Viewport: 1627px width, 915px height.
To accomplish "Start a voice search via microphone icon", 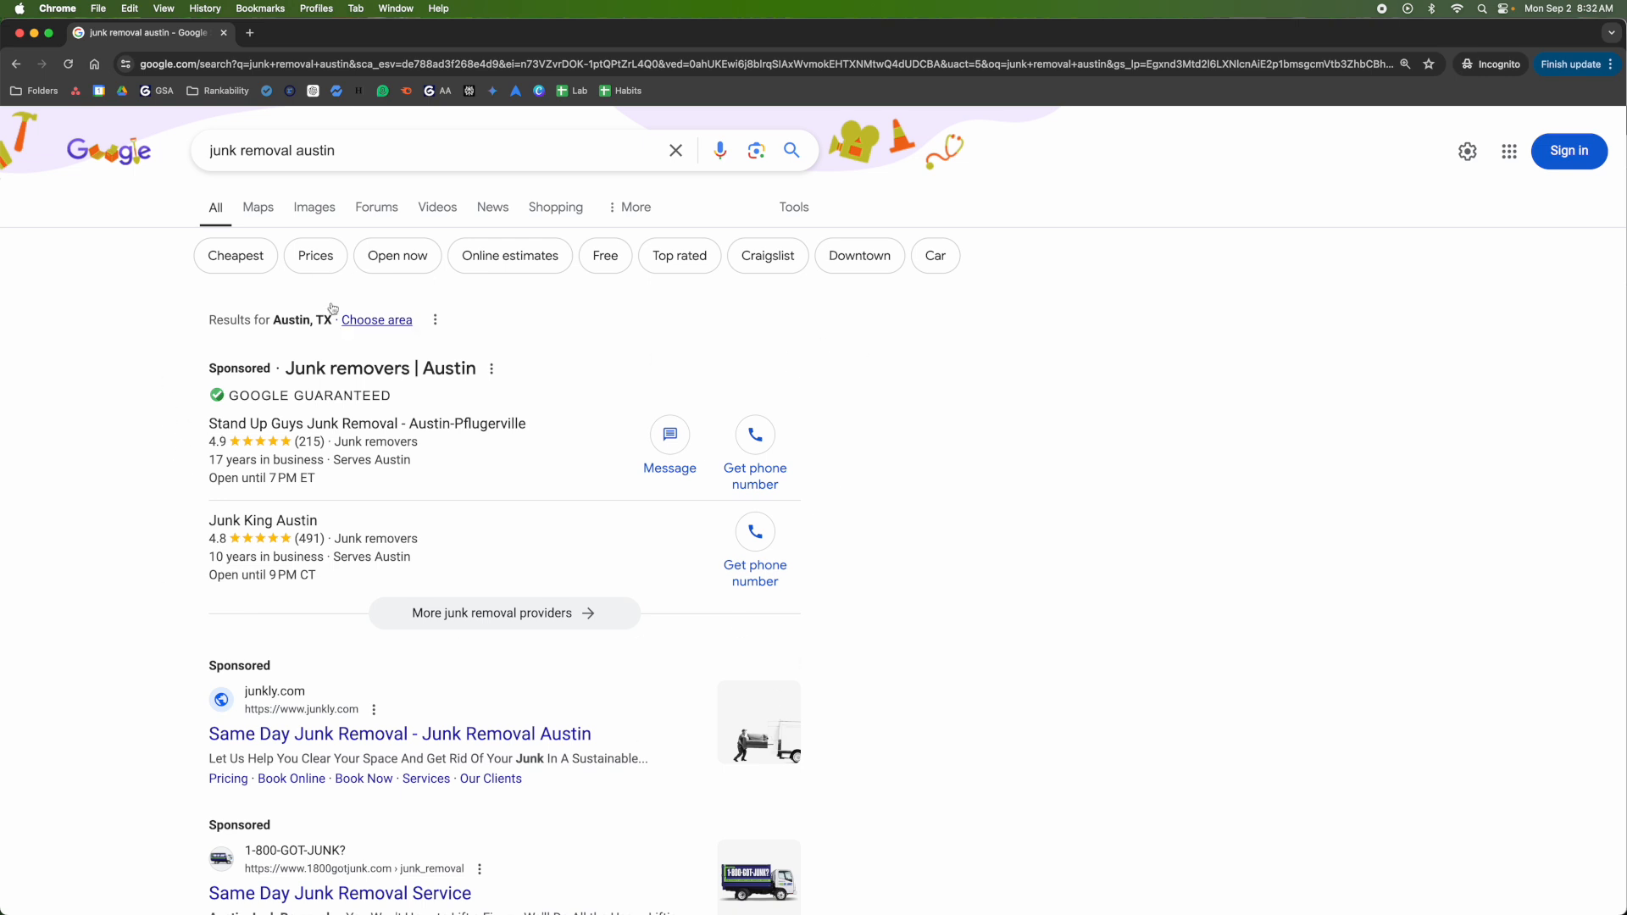I will pyautogui.click(x=720, y=151).
